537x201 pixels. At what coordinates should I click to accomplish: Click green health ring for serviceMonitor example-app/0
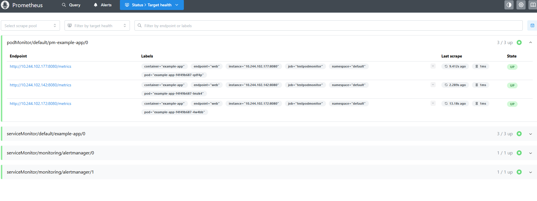(519, 134)
